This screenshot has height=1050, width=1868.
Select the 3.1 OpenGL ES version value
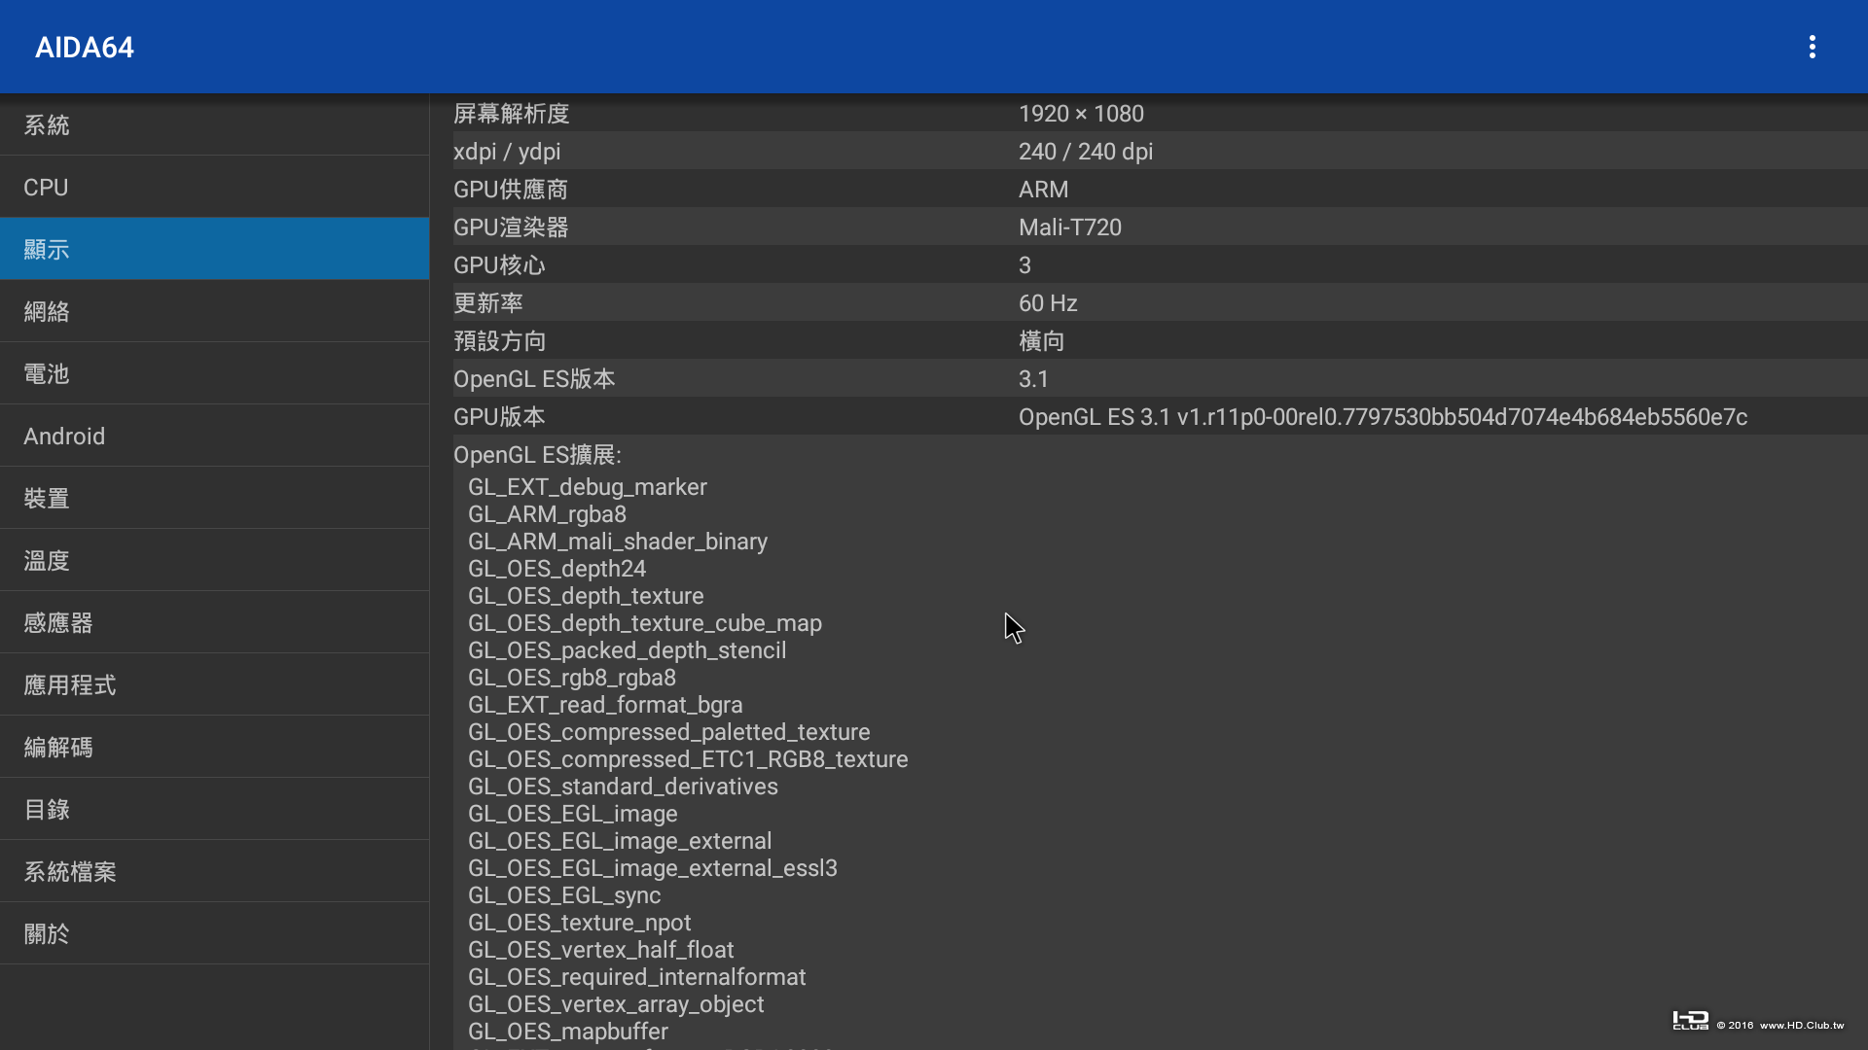click(1033, 379)
